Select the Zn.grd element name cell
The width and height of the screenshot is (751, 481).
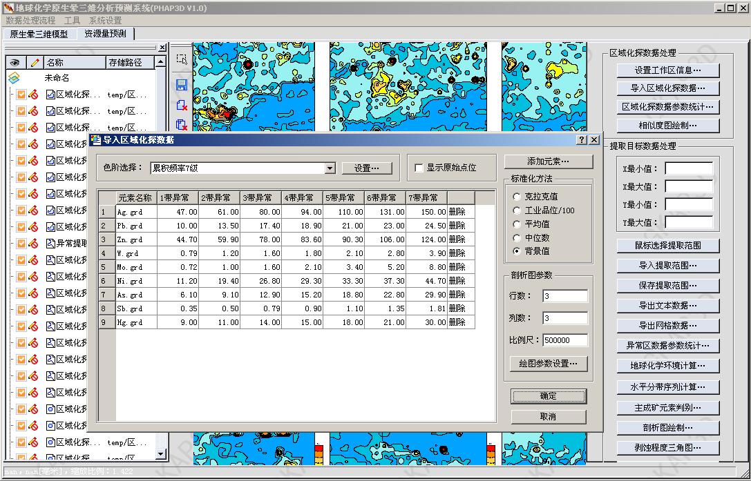point(137,239)
